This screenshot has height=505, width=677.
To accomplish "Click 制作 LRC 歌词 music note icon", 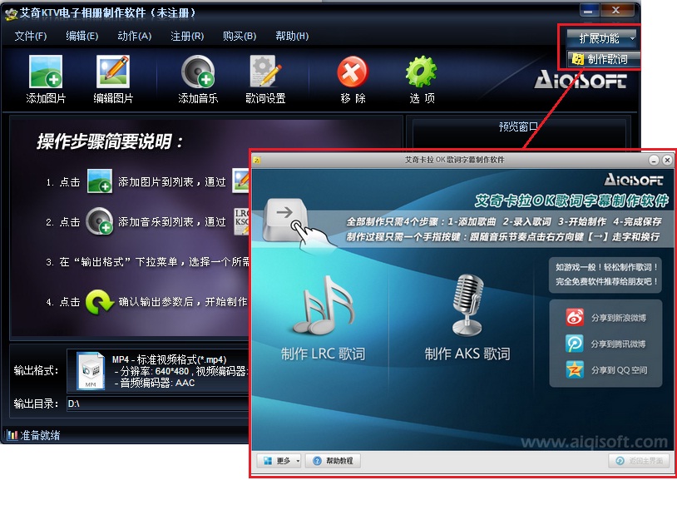I will [324, 305].
